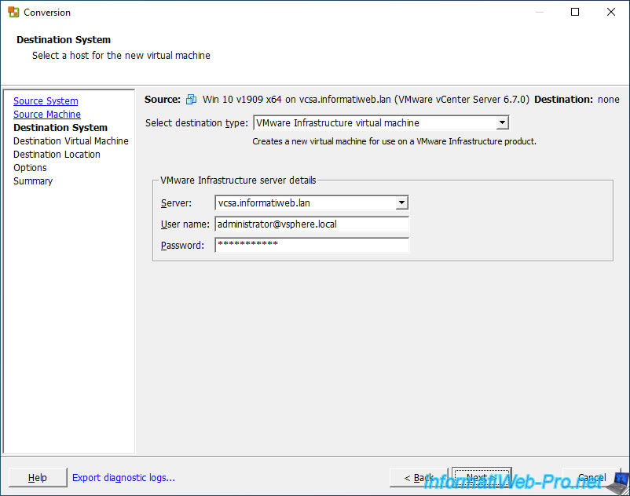Click the source description 'Win 10 v1909 x64' text
630x496 pixels.
point(242,99)
